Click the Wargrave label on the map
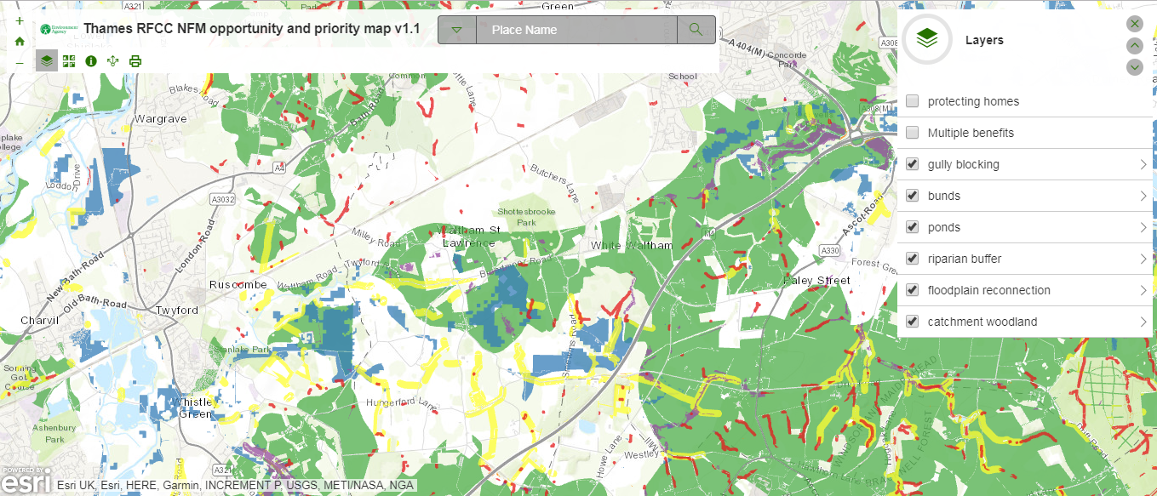Image resolution: width=1157 pixels, height=496 pixels. click(x=160, y=119)
